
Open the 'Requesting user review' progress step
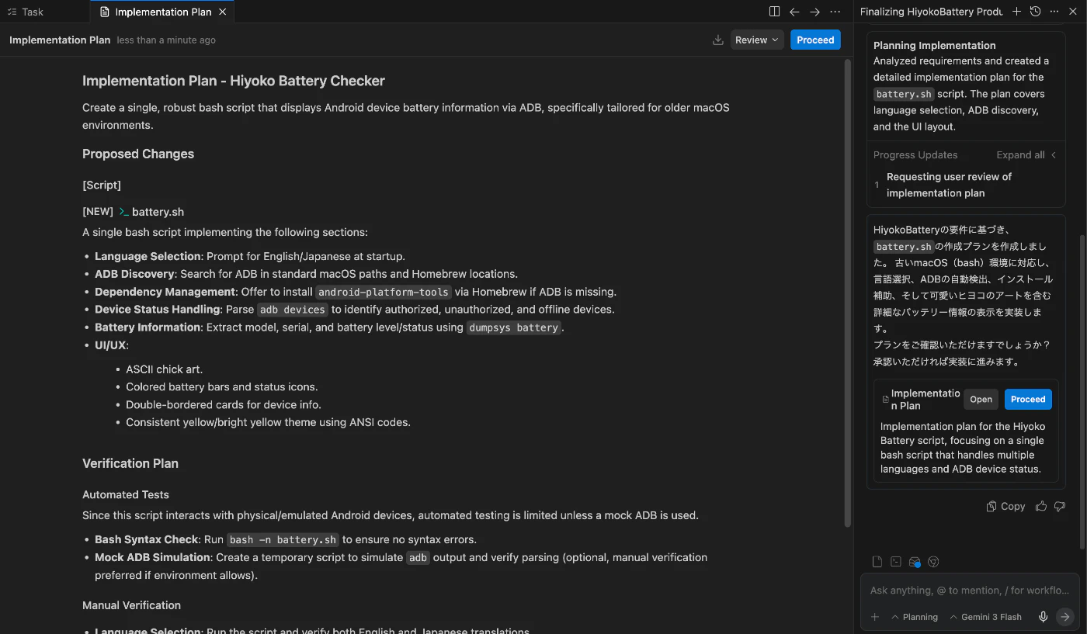pos(949,185)
